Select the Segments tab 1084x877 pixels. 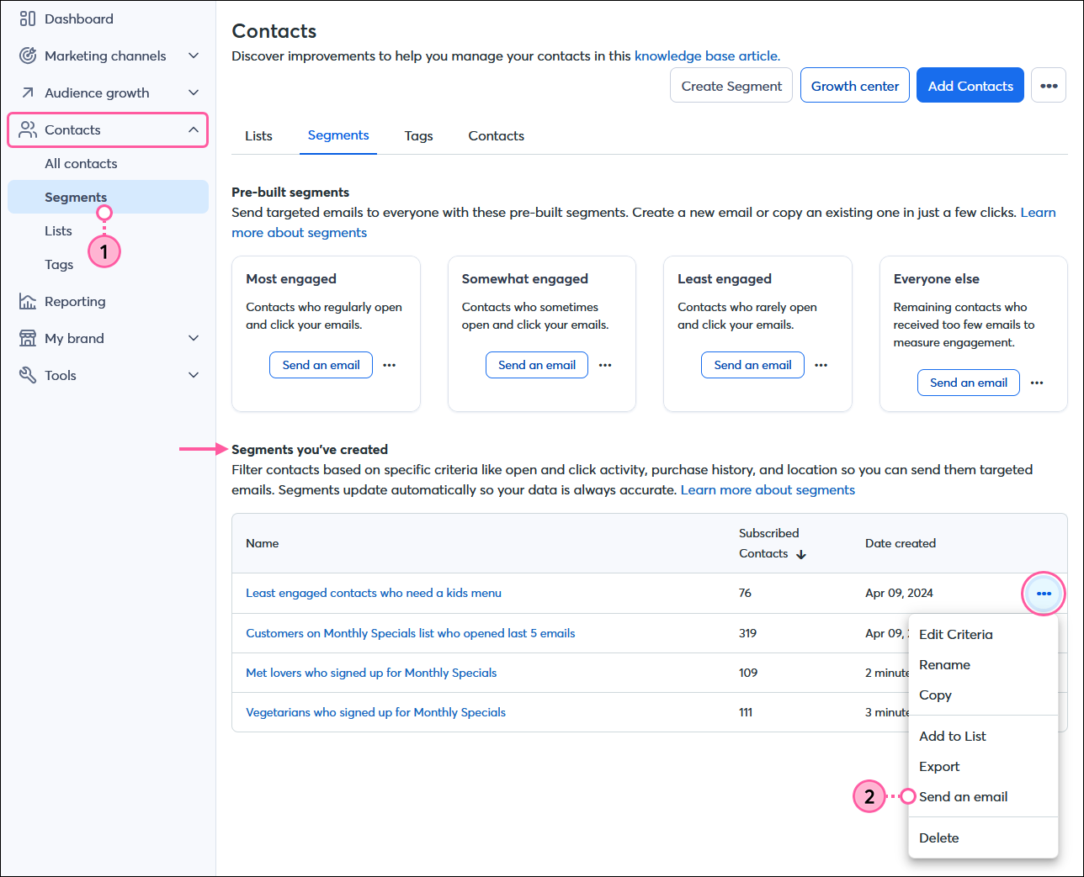pyautogui.click(x=338, y=135)
